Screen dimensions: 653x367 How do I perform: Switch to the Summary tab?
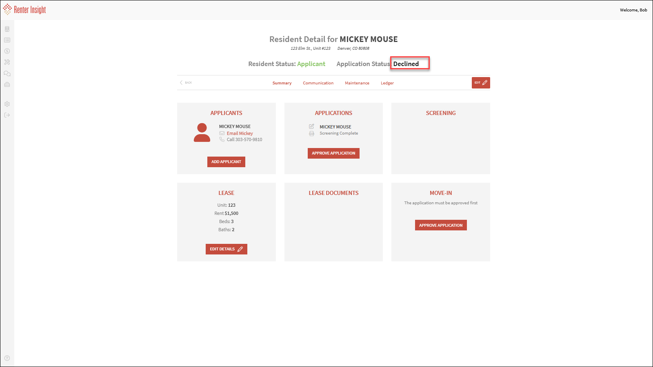(x=282, y=83)
